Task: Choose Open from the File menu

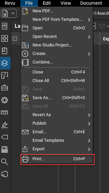Action: (x=57, y=28)
